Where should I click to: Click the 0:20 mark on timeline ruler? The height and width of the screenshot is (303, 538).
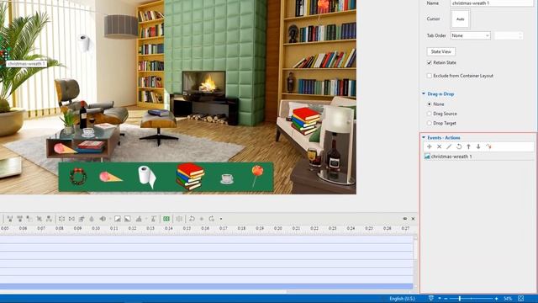click(x=278, y=228)
